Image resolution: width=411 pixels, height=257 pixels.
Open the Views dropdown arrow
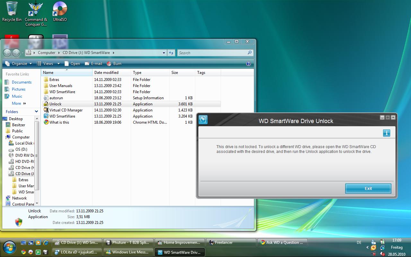coord(58,64)
